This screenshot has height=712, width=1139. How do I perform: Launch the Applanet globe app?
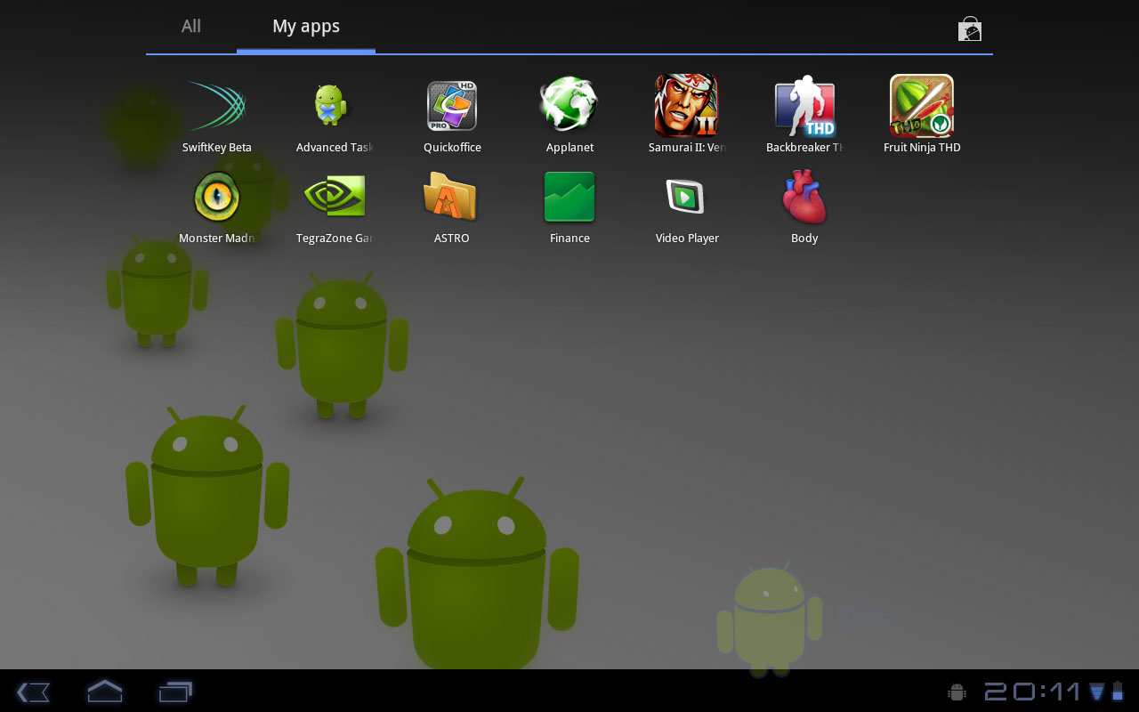point(569,116)
